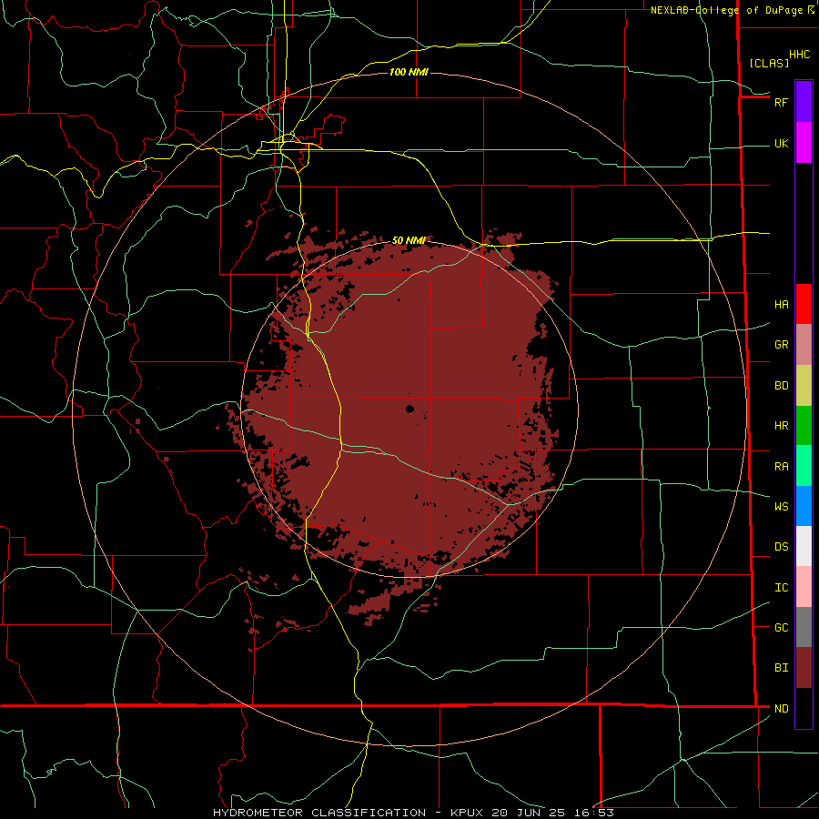Click the BD yellow legend swatch
The height and width of the screenshot is (819, 819).
(x=804, y=386)
